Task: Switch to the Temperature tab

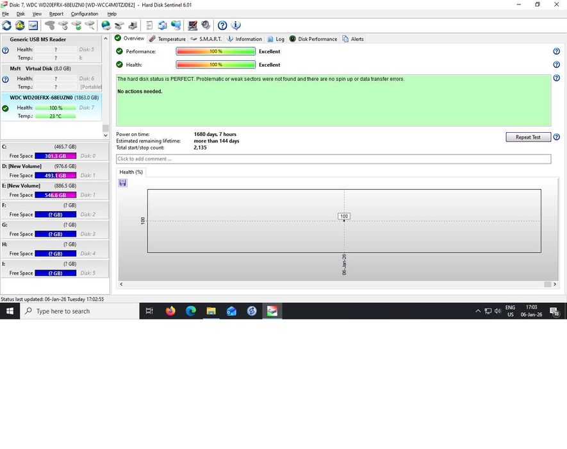Action: [167, 38]
